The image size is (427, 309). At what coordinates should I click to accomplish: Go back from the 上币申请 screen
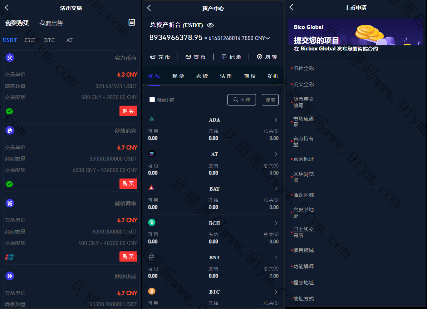coord(291,7)
